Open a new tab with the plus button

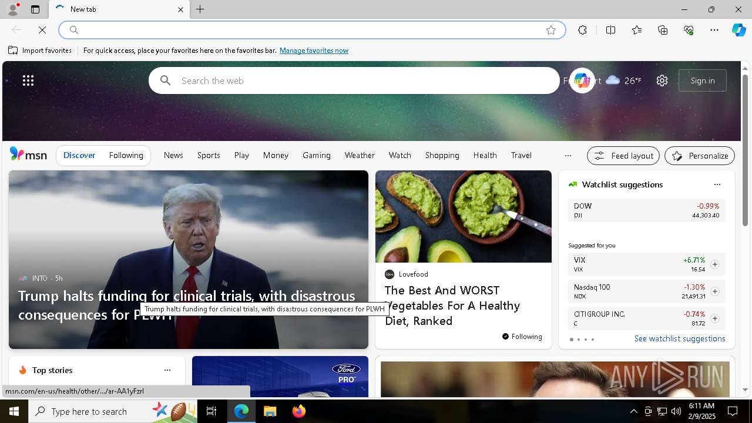pos(200,9)
